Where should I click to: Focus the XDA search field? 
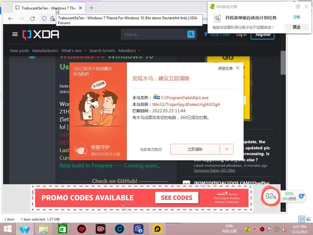click(154, 34)
